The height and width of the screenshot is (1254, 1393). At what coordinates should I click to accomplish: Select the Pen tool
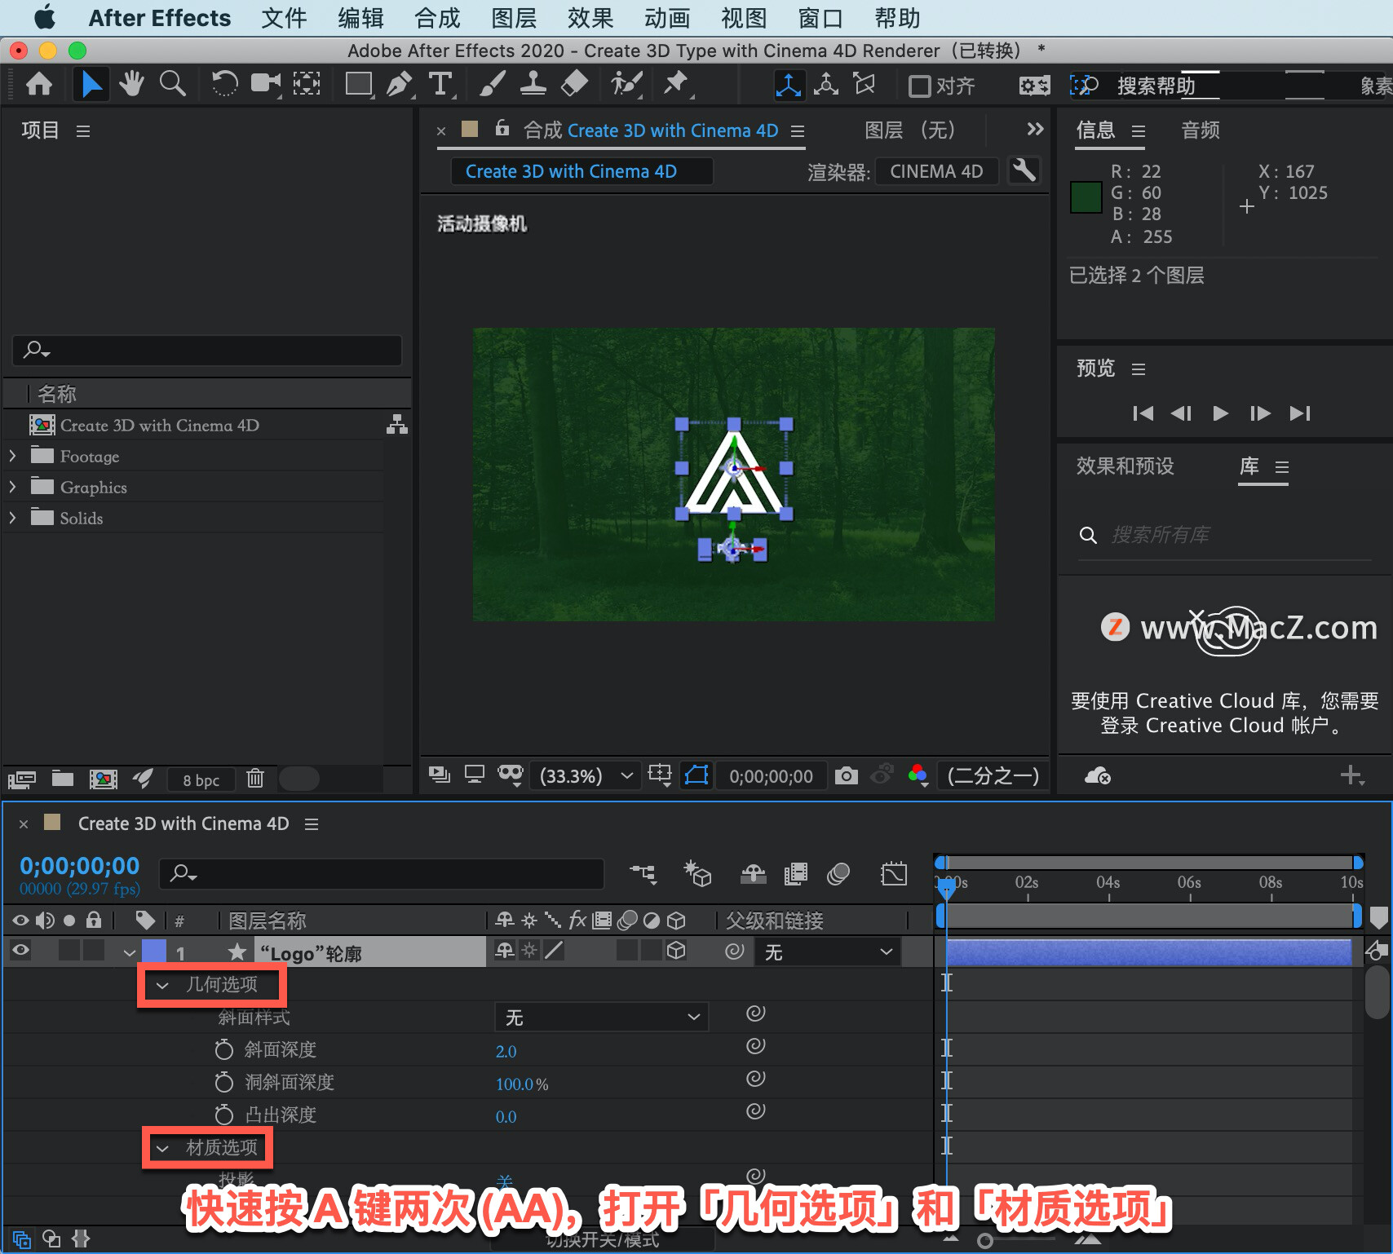400,84
